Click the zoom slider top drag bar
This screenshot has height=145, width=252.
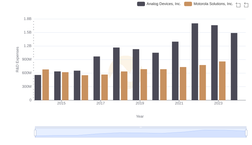140,127
